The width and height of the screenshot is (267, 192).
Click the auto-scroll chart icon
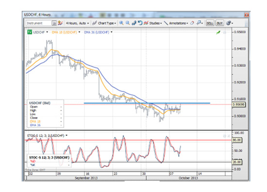[134, 23]
